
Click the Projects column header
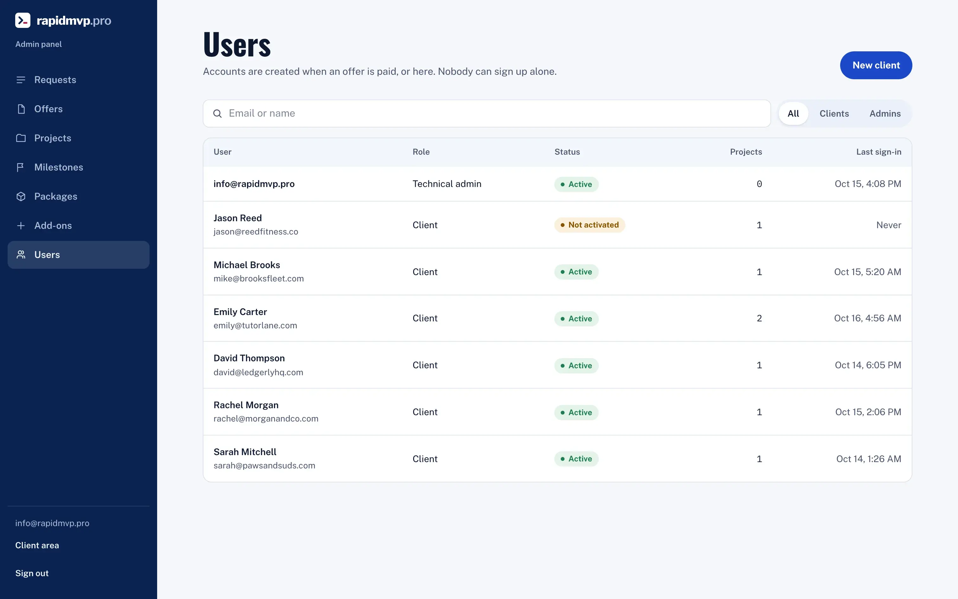[746, 152]
